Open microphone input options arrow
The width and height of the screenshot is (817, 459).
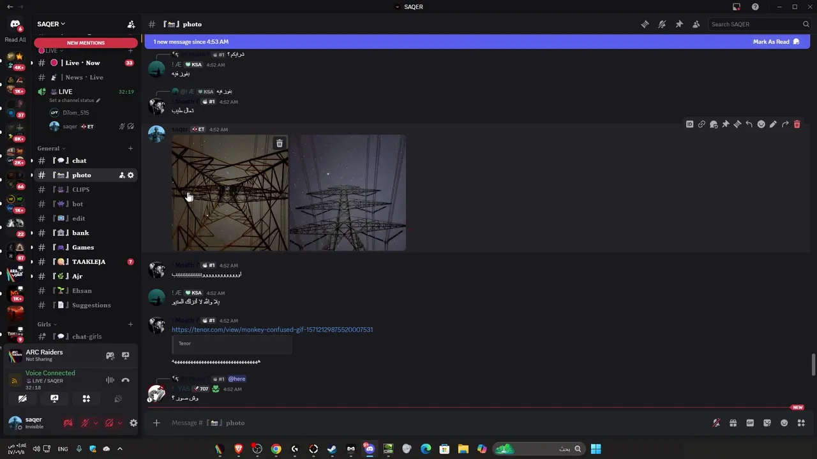(95, 423)
